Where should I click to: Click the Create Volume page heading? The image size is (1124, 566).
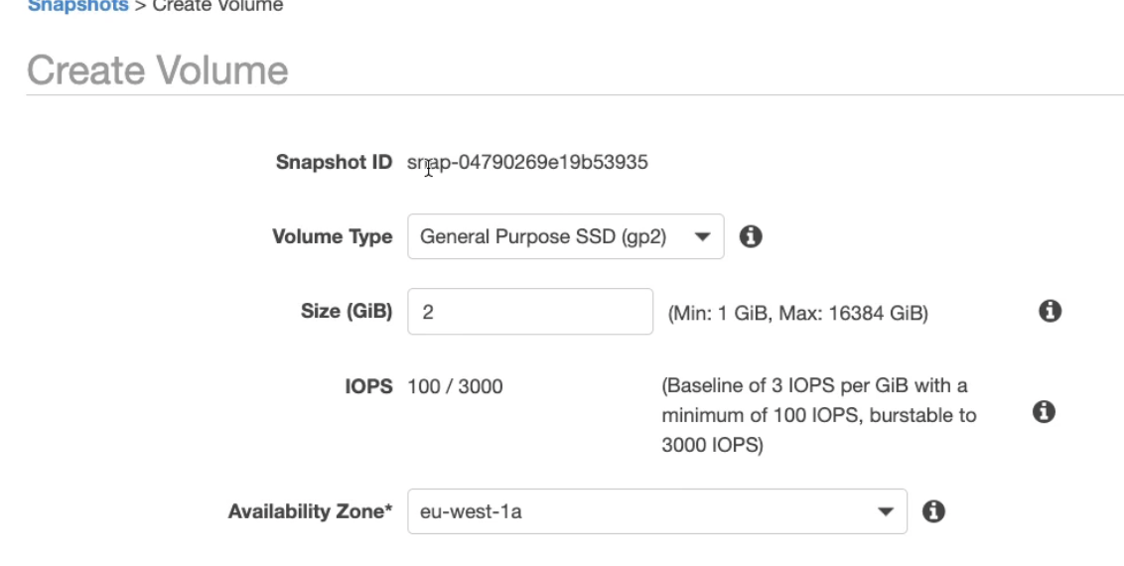(157, 71)
